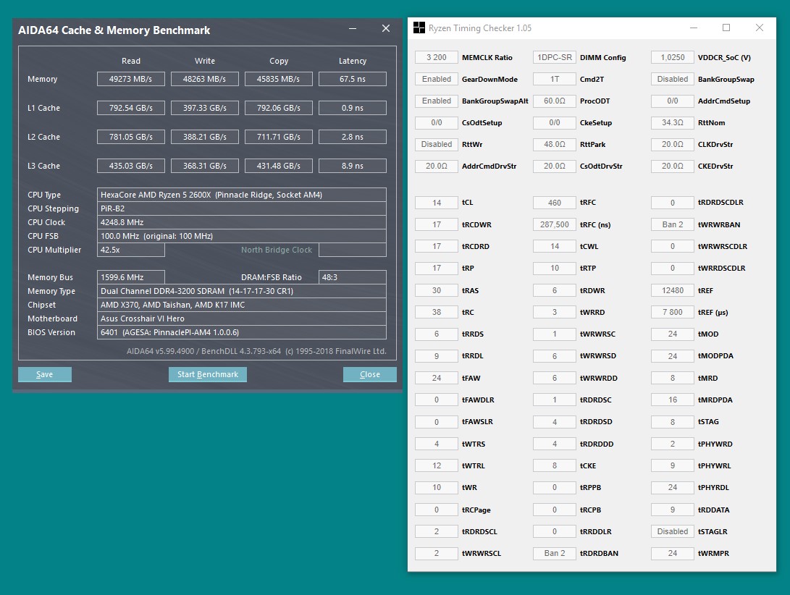Screen dimensions: 790x595
Task: Close the Ryzen Timing Checker window
Action: pyautogui.click(x=759, y=28)
